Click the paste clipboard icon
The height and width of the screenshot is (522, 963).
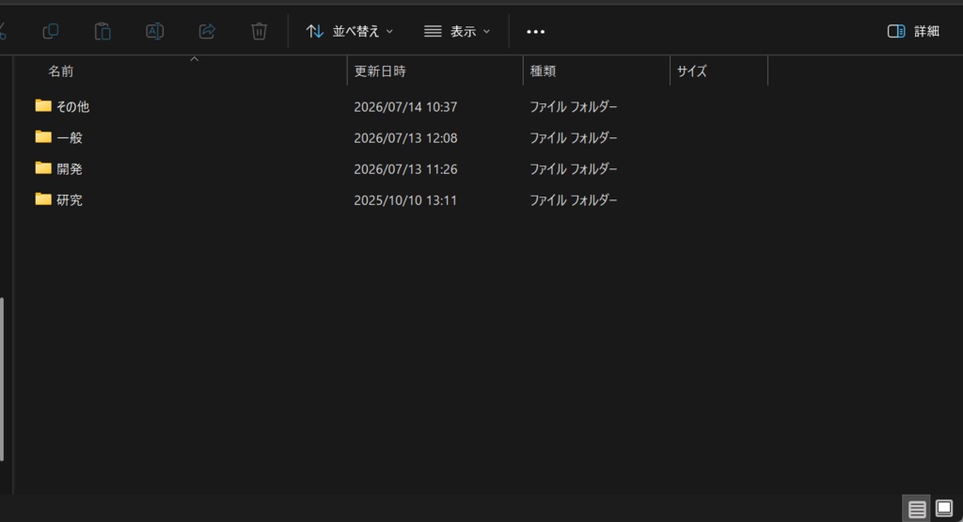click(103, 31)
